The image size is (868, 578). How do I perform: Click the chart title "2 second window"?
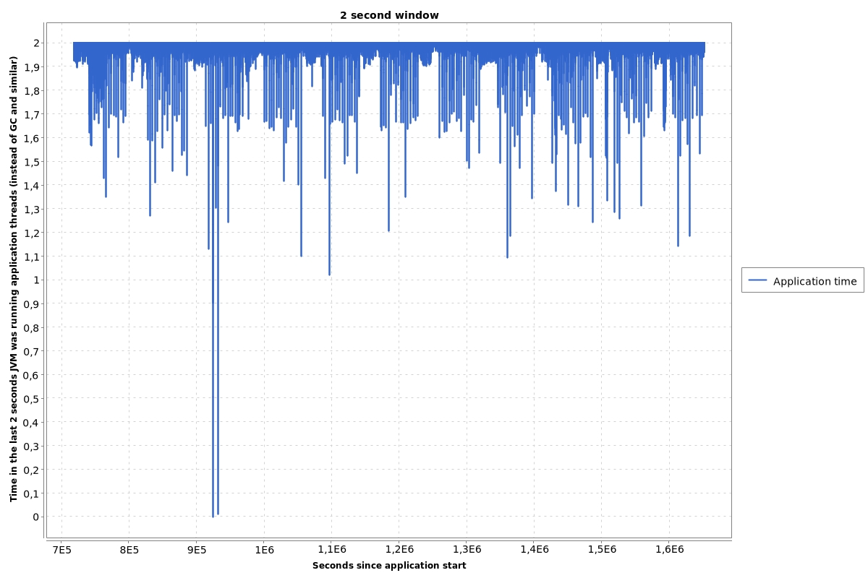tap(389, 15)
